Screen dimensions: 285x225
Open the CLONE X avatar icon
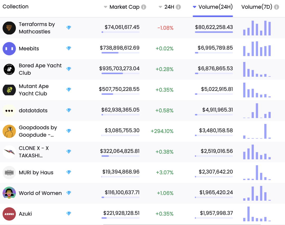click(9, 152)
